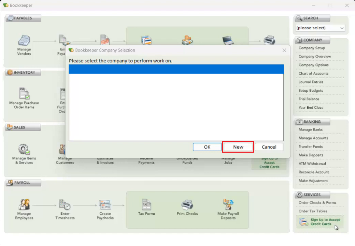
Task: Click Sign Up to Accept Credit Cards services link
Action: click(325, 222)
